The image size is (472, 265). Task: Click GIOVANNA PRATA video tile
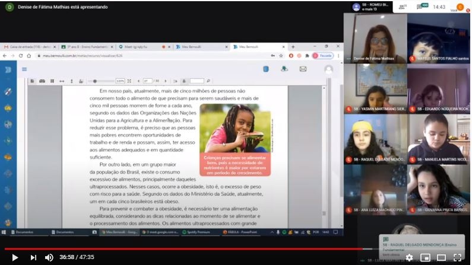click(x=439, y=189)
